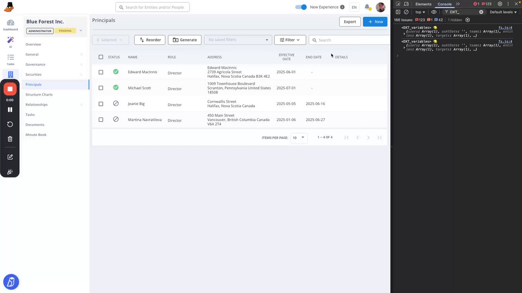Switch to the DevTools Elements tab
This screenshot has width=522, height=293.
click(423, 4)
